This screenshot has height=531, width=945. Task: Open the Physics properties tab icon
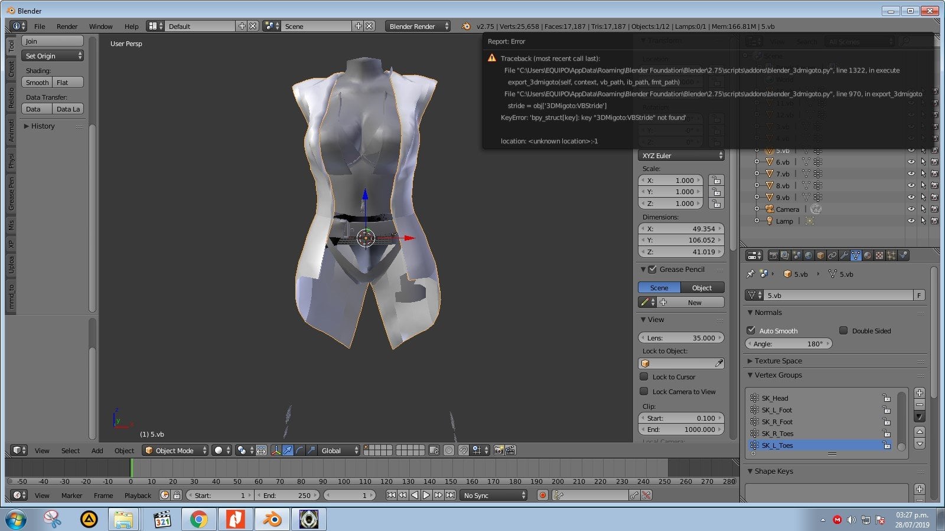click(903, 255)
